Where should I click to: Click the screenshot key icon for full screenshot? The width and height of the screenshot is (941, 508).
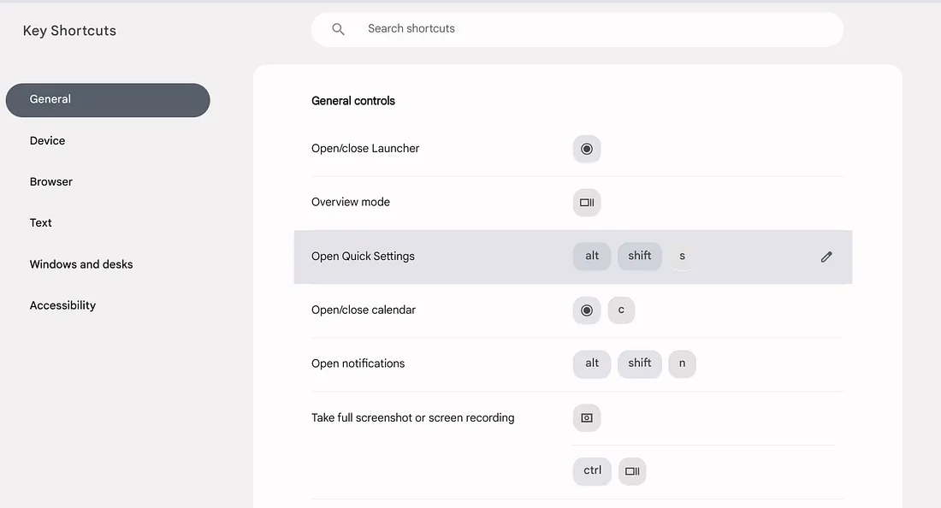[587, 418]
